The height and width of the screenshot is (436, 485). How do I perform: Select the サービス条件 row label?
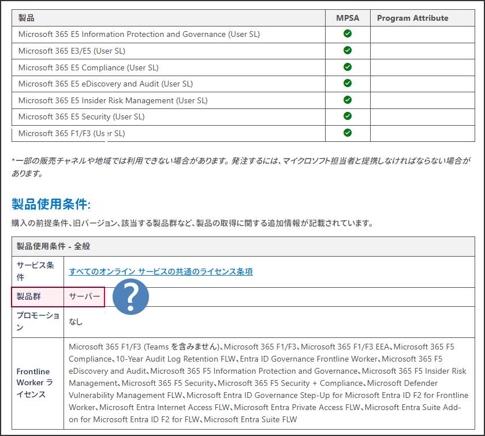(x=35, y=271)
